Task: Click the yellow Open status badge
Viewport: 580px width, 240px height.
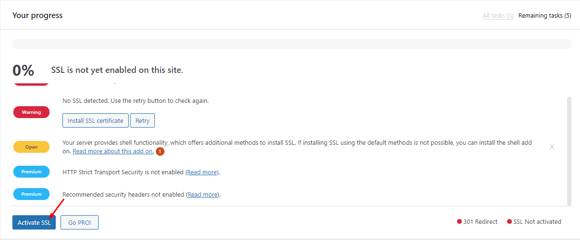Action: (31, 147)
